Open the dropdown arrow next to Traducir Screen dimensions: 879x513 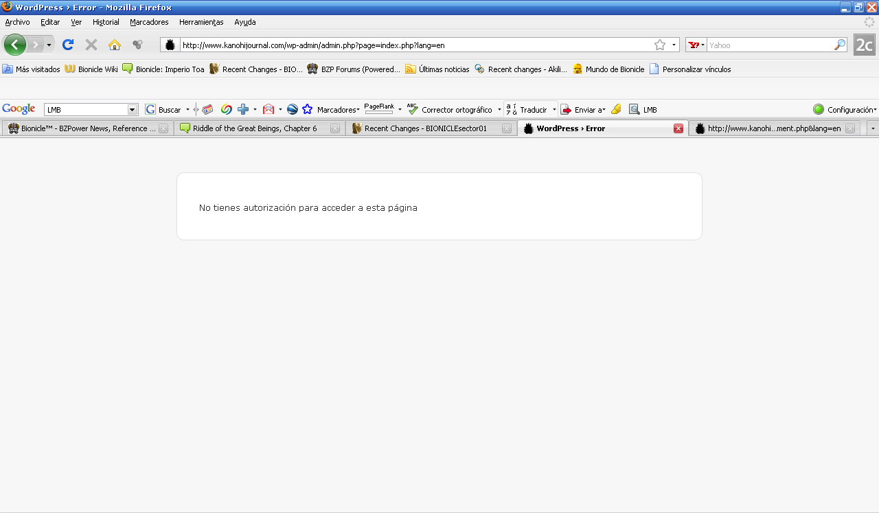tap(554, 109)
